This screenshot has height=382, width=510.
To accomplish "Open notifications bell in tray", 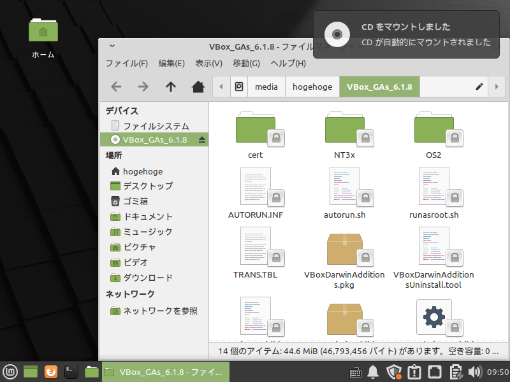I will tap(373, 372).
